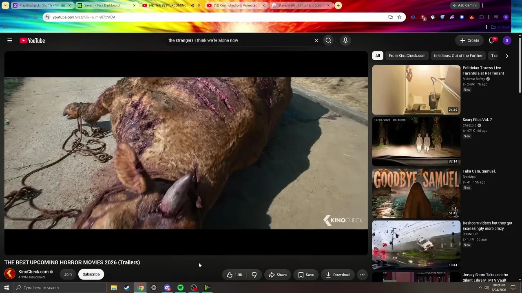The width and height of the screenshot is (522, 293).
Task: Clear the search query with the X
Action: [x=316, y=40]
